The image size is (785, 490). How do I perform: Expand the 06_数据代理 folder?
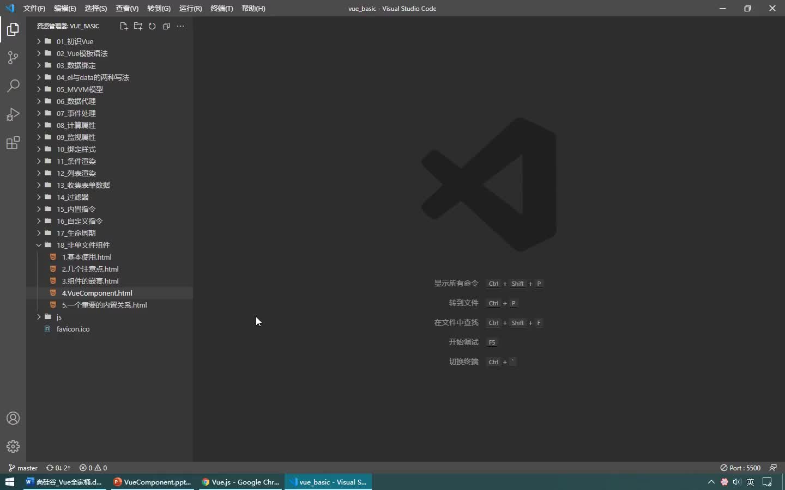point(110,101)
